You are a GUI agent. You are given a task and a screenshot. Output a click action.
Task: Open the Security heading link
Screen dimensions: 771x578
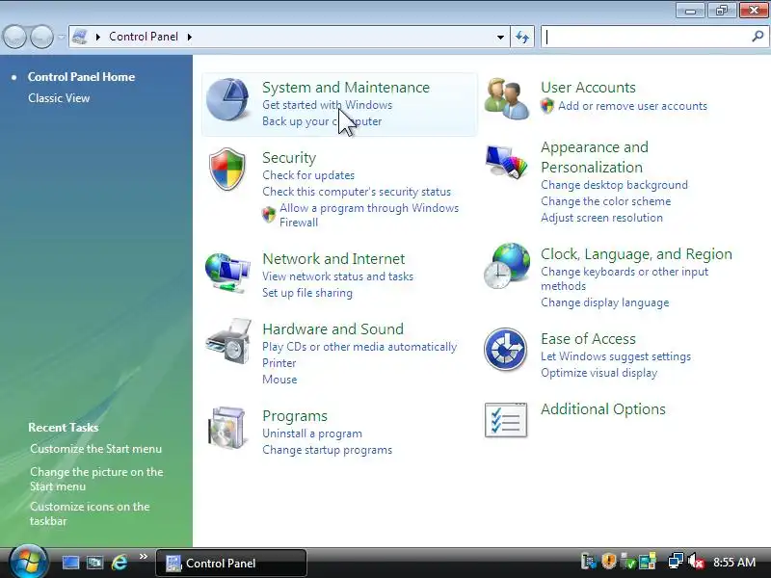pos(289,158)
